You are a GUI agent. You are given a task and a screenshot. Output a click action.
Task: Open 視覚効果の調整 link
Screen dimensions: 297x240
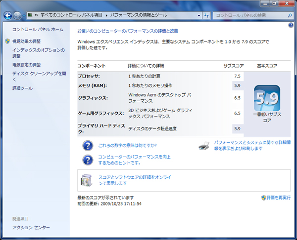click(27, 41)
